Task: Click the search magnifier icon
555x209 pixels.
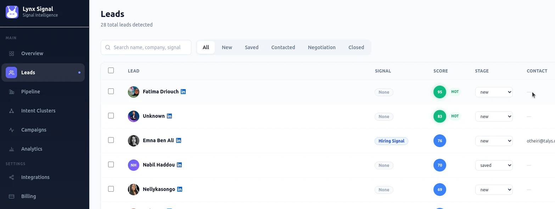Action: (108, 47)
